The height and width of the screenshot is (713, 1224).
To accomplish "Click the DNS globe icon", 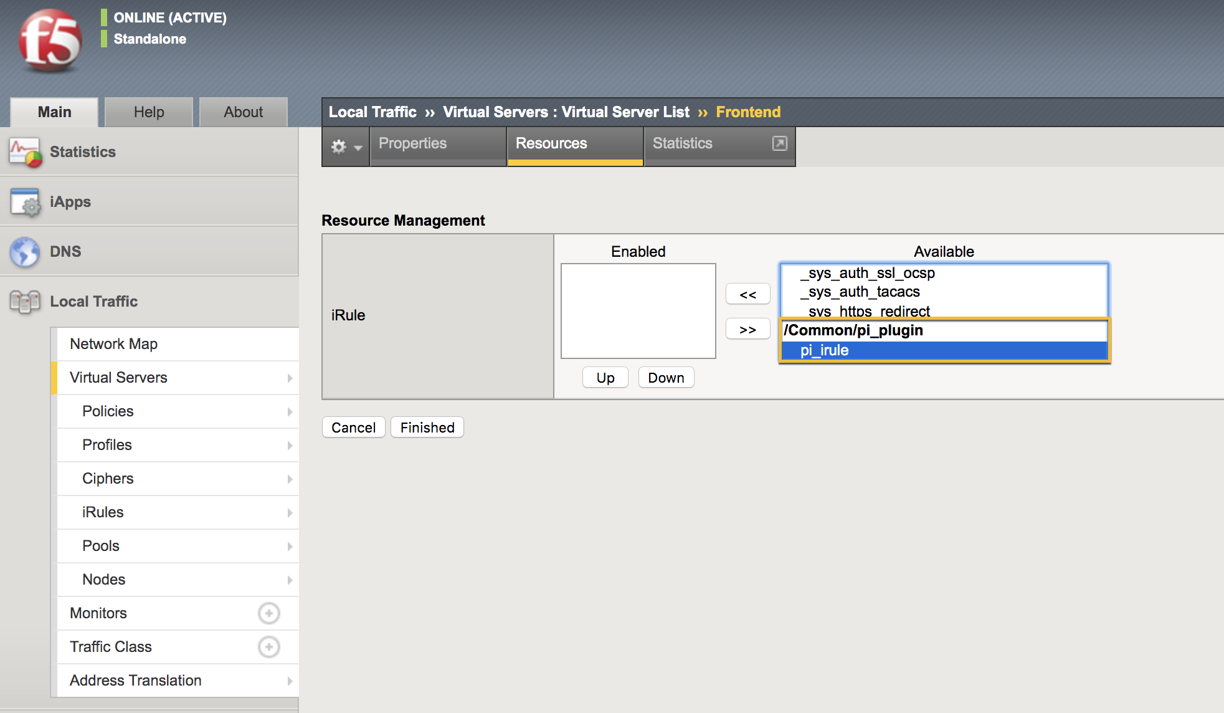I will point(25,252).
